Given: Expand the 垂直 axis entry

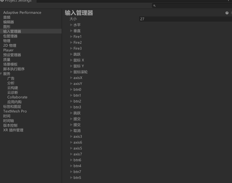Looking at the screenshot, I should 71,31.
